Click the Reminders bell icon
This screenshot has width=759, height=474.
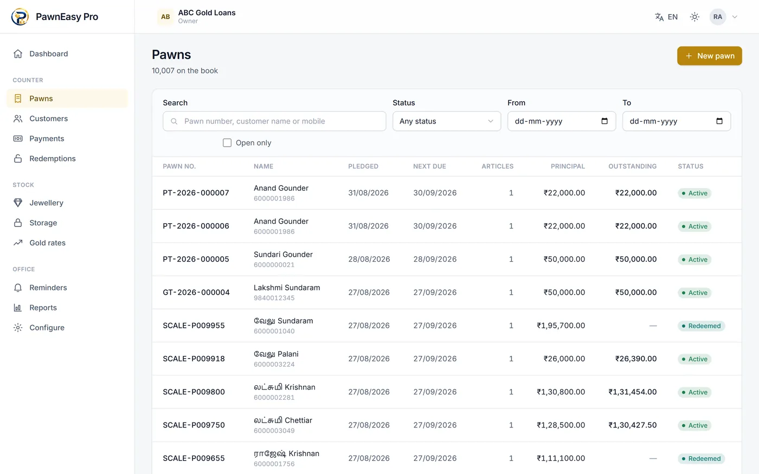(18, 288)
